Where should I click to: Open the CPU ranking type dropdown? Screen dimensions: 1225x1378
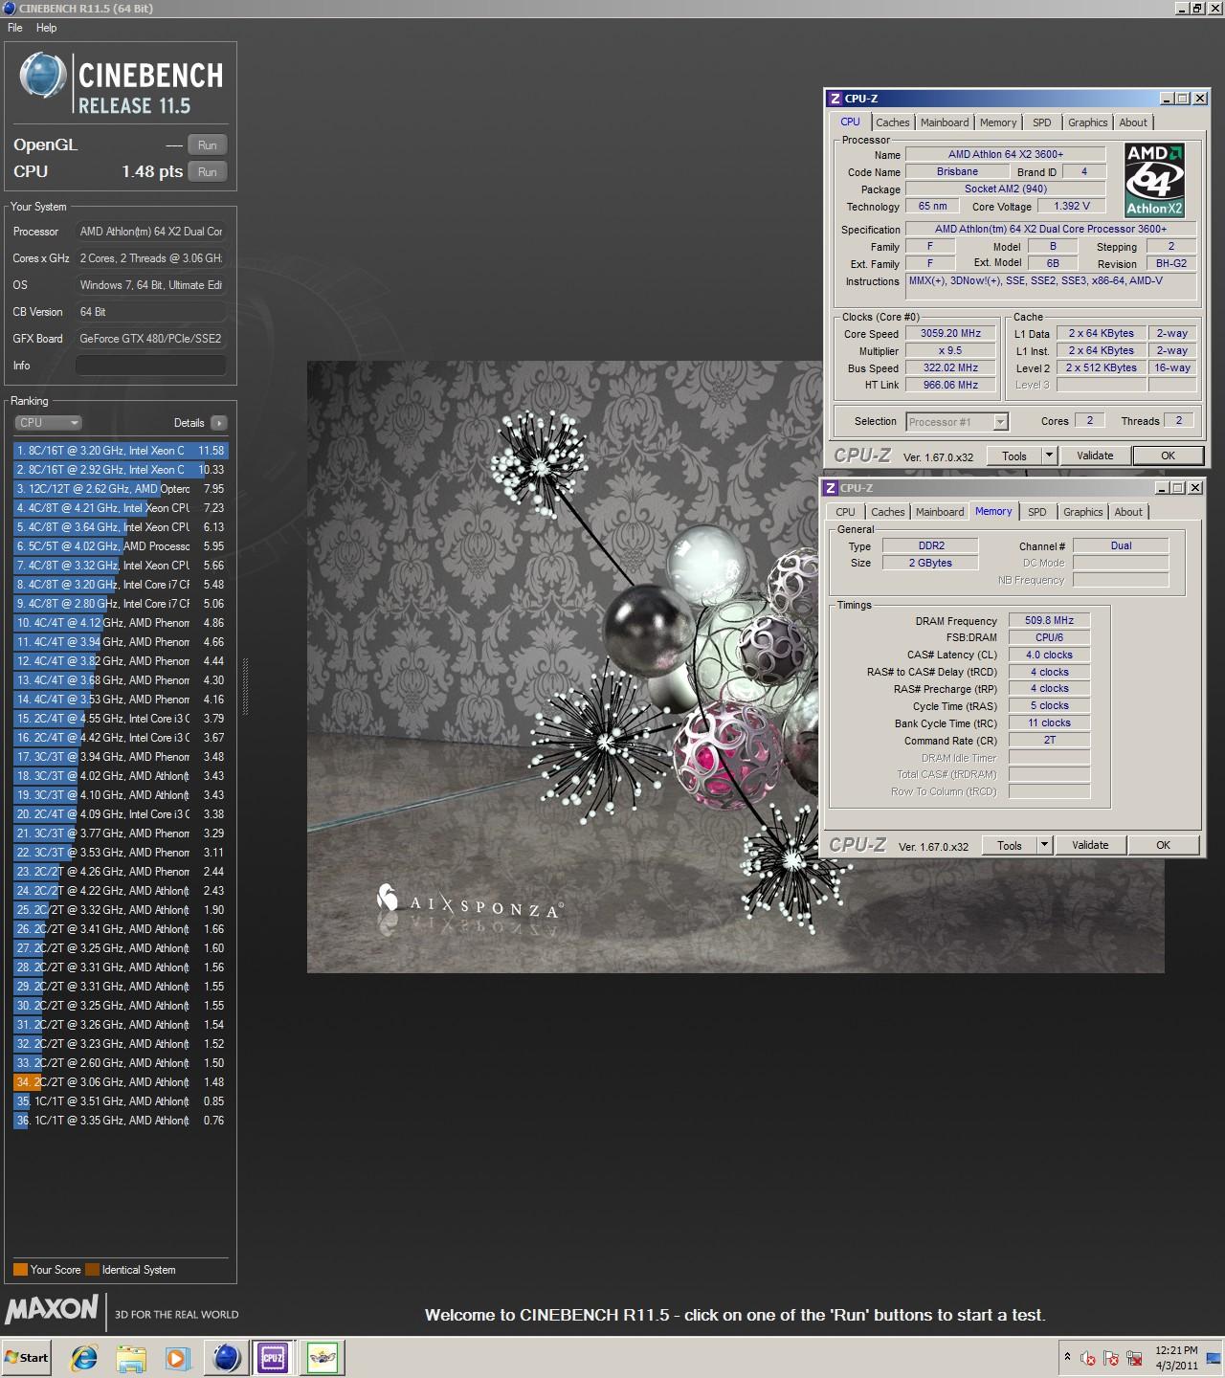pos(48,423)
